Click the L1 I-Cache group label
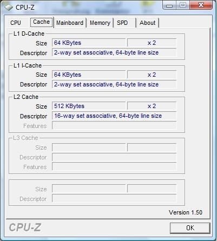This screenshot has width=217, height=241. pyautogui.click(x=28, y=65)
